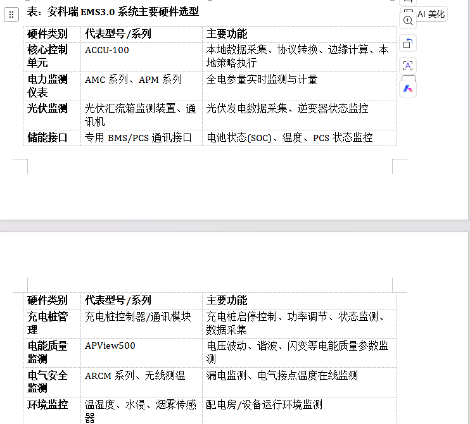Click the rotate icon in the floating toolbar
This screenshot has width=470, height=424.
(x=409, y=43)
